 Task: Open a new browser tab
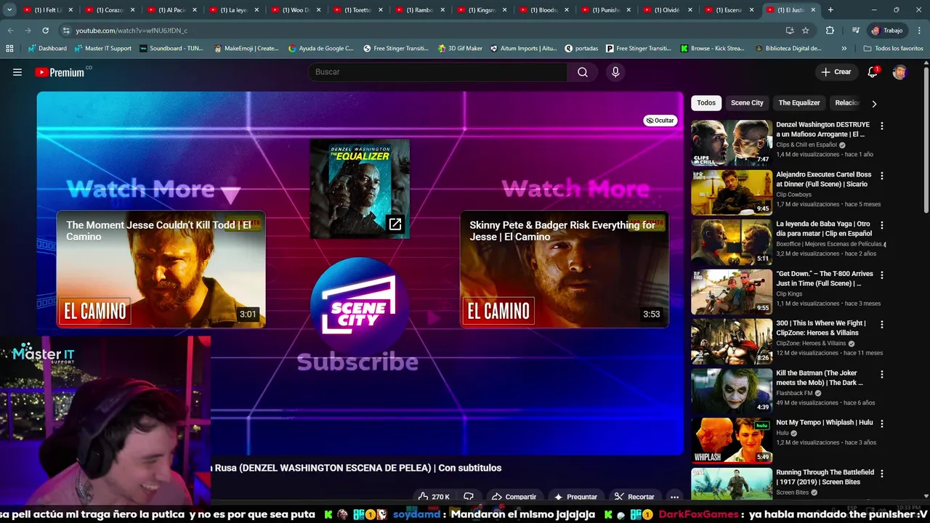pyautogui.click(x=830, y=10)
